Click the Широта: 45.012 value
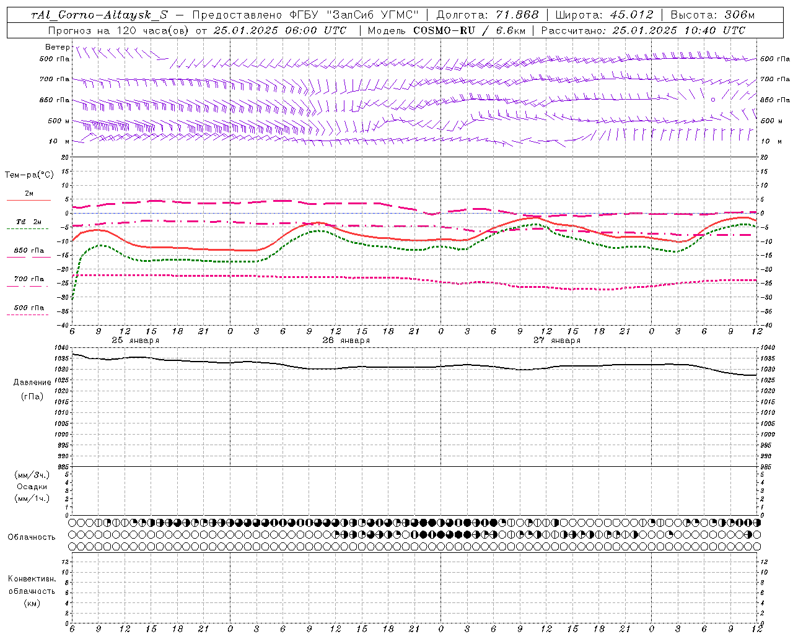This screenshot has width=793, height=634. (604, 15)
